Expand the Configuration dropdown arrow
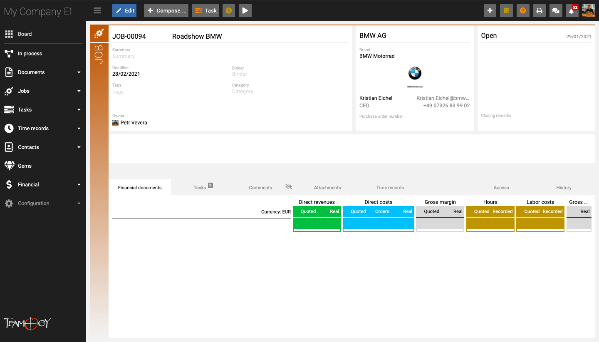Image resolution: width=599 pixels, height=342 pixels. [79, 203]
